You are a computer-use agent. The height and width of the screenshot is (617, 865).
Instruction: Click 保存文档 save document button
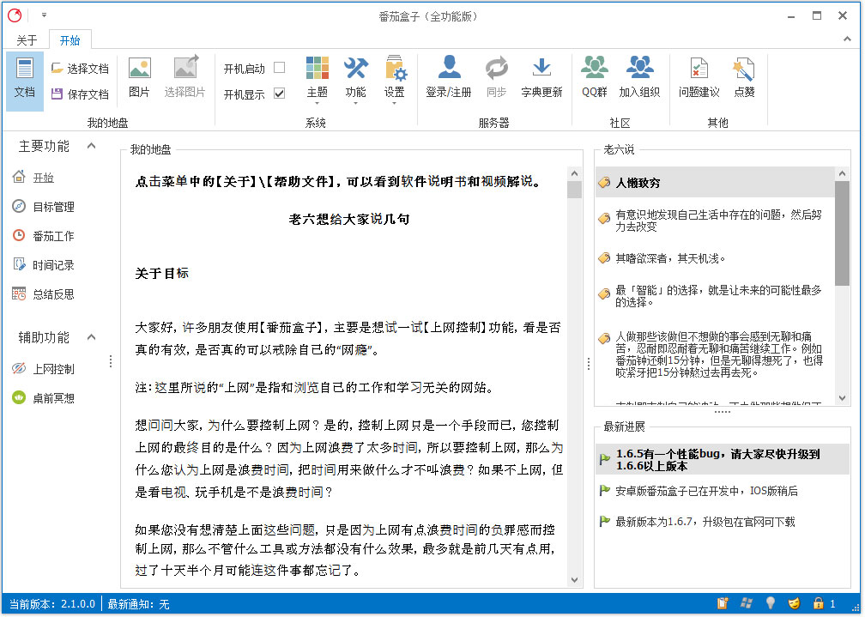[x=80, y=94]
